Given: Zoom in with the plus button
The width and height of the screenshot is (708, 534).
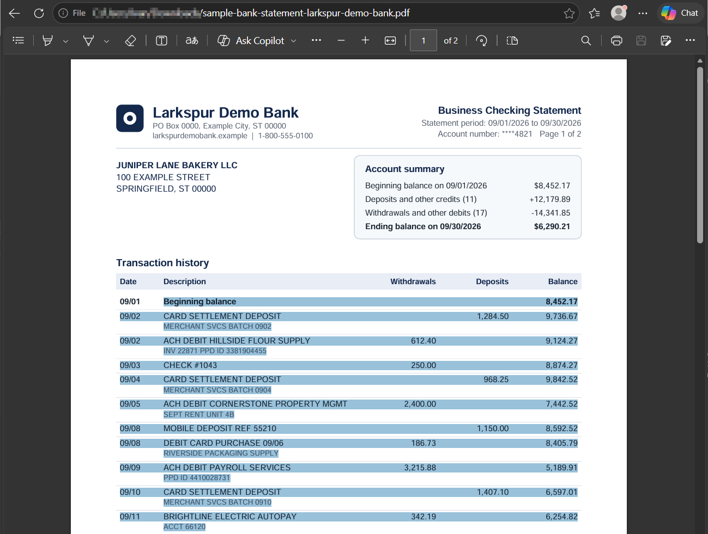Looking at the screenshot, I should tap(365, 40).
